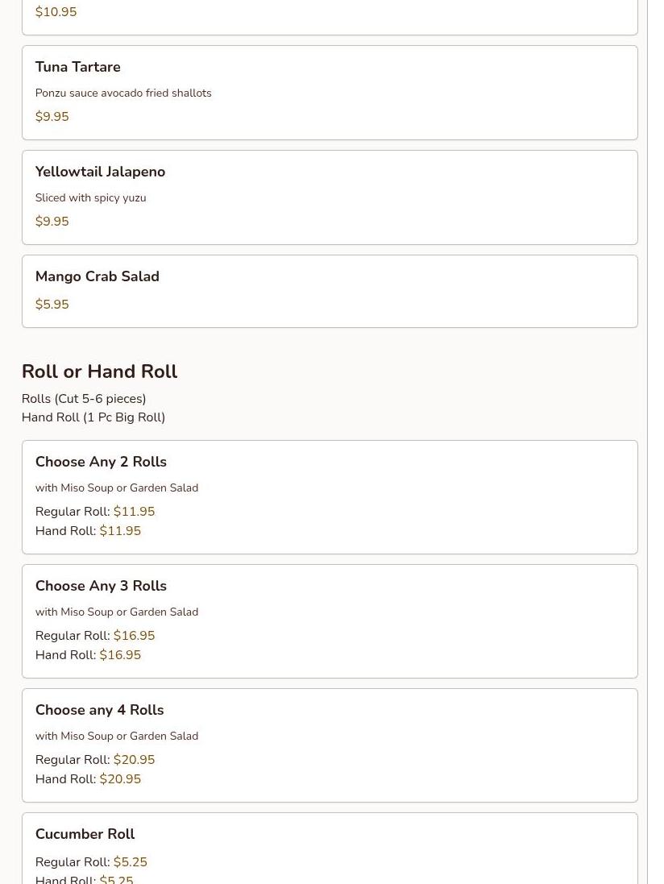Select Hand Roll $20.95 price option
This screenshot has width=664, height=884.
(x=89, y=778)
